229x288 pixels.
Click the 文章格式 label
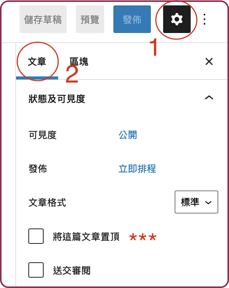pyautogui.click(x=47, y=203)
